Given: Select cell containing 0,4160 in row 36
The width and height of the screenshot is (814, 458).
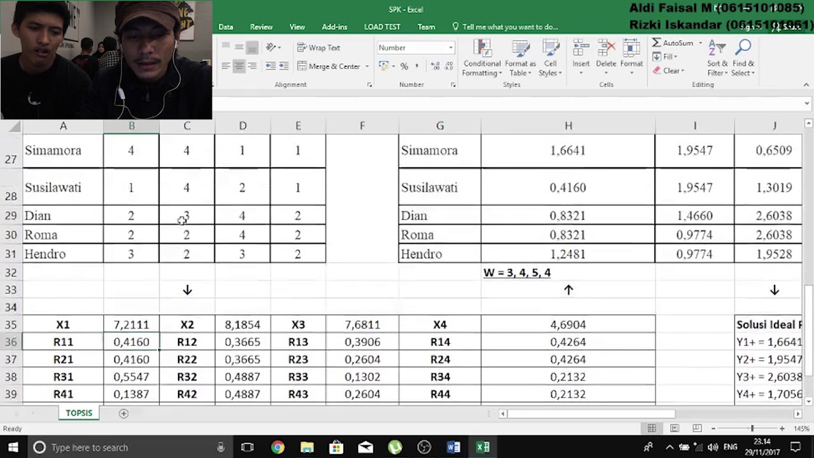Looking at the screenshot, I should [x=132, y=342].
